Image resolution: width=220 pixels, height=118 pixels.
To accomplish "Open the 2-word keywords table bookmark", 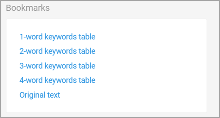I will 57,51.
